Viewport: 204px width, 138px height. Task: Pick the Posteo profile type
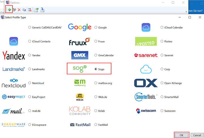(x=162, y=41)
